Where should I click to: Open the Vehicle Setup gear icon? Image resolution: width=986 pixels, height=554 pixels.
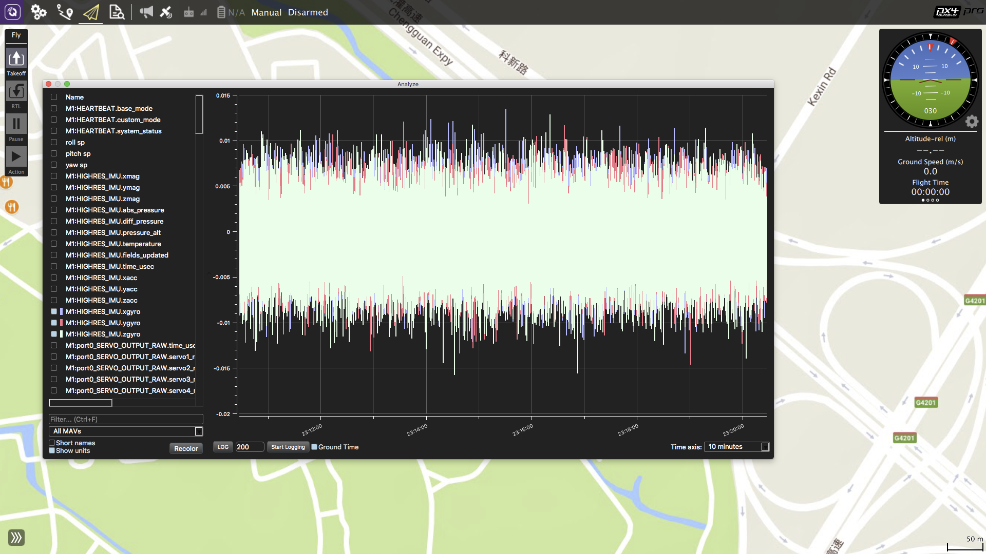click(x=40, y=12)
